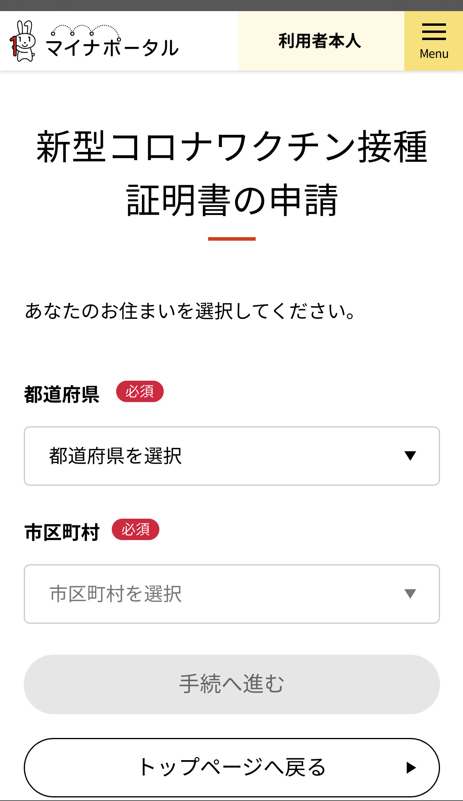
Task: Click the rabbit mascot logo icon
Action: click(23, 41)
